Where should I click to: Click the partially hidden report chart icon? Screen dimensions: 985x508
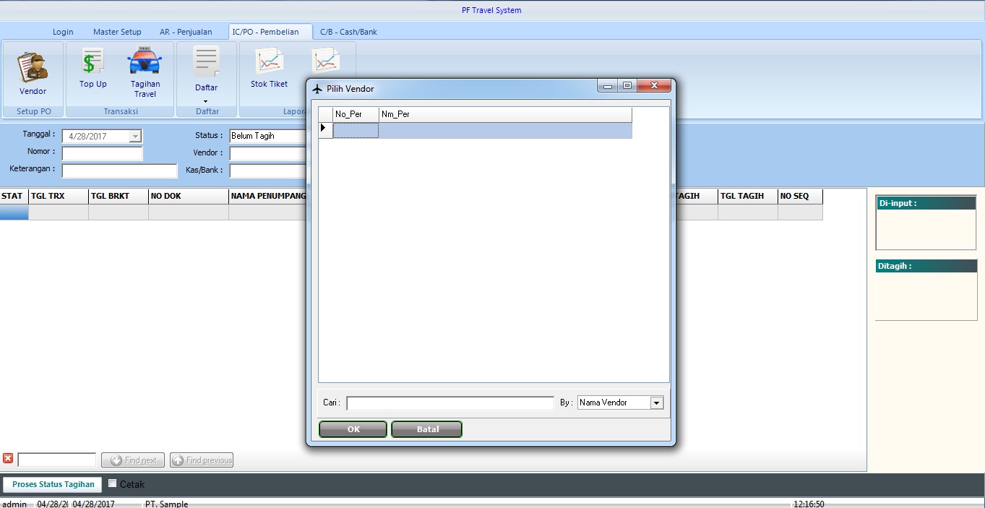point(326,60)
